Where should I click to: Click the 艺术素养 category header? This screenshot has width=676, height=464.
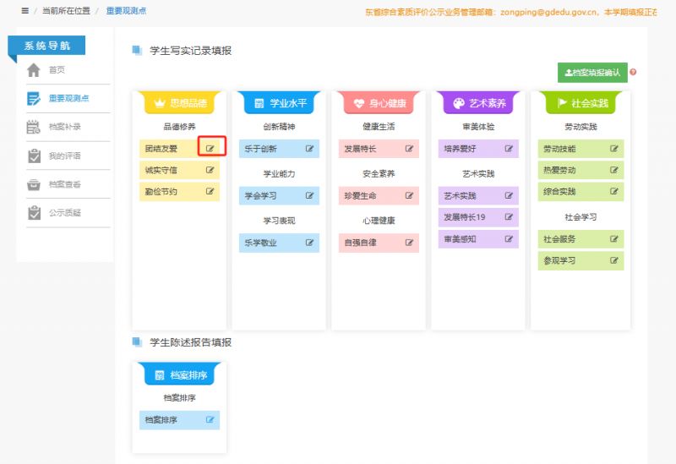click(x=478, y=103)
